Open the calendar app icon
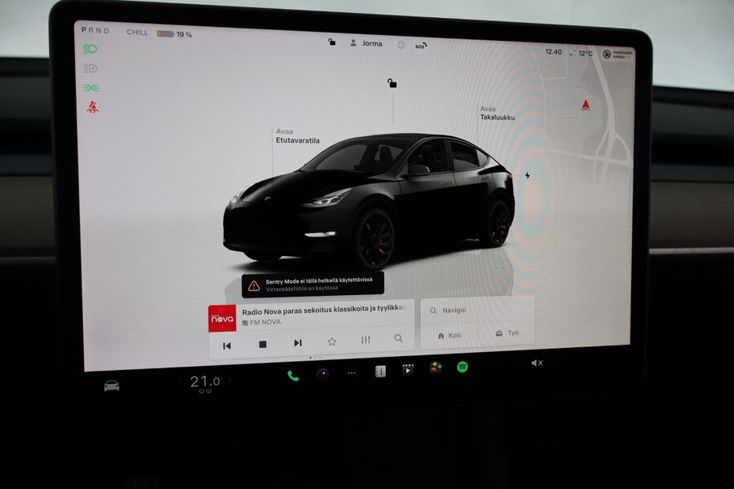734x489 pixels. pos(378,371)
